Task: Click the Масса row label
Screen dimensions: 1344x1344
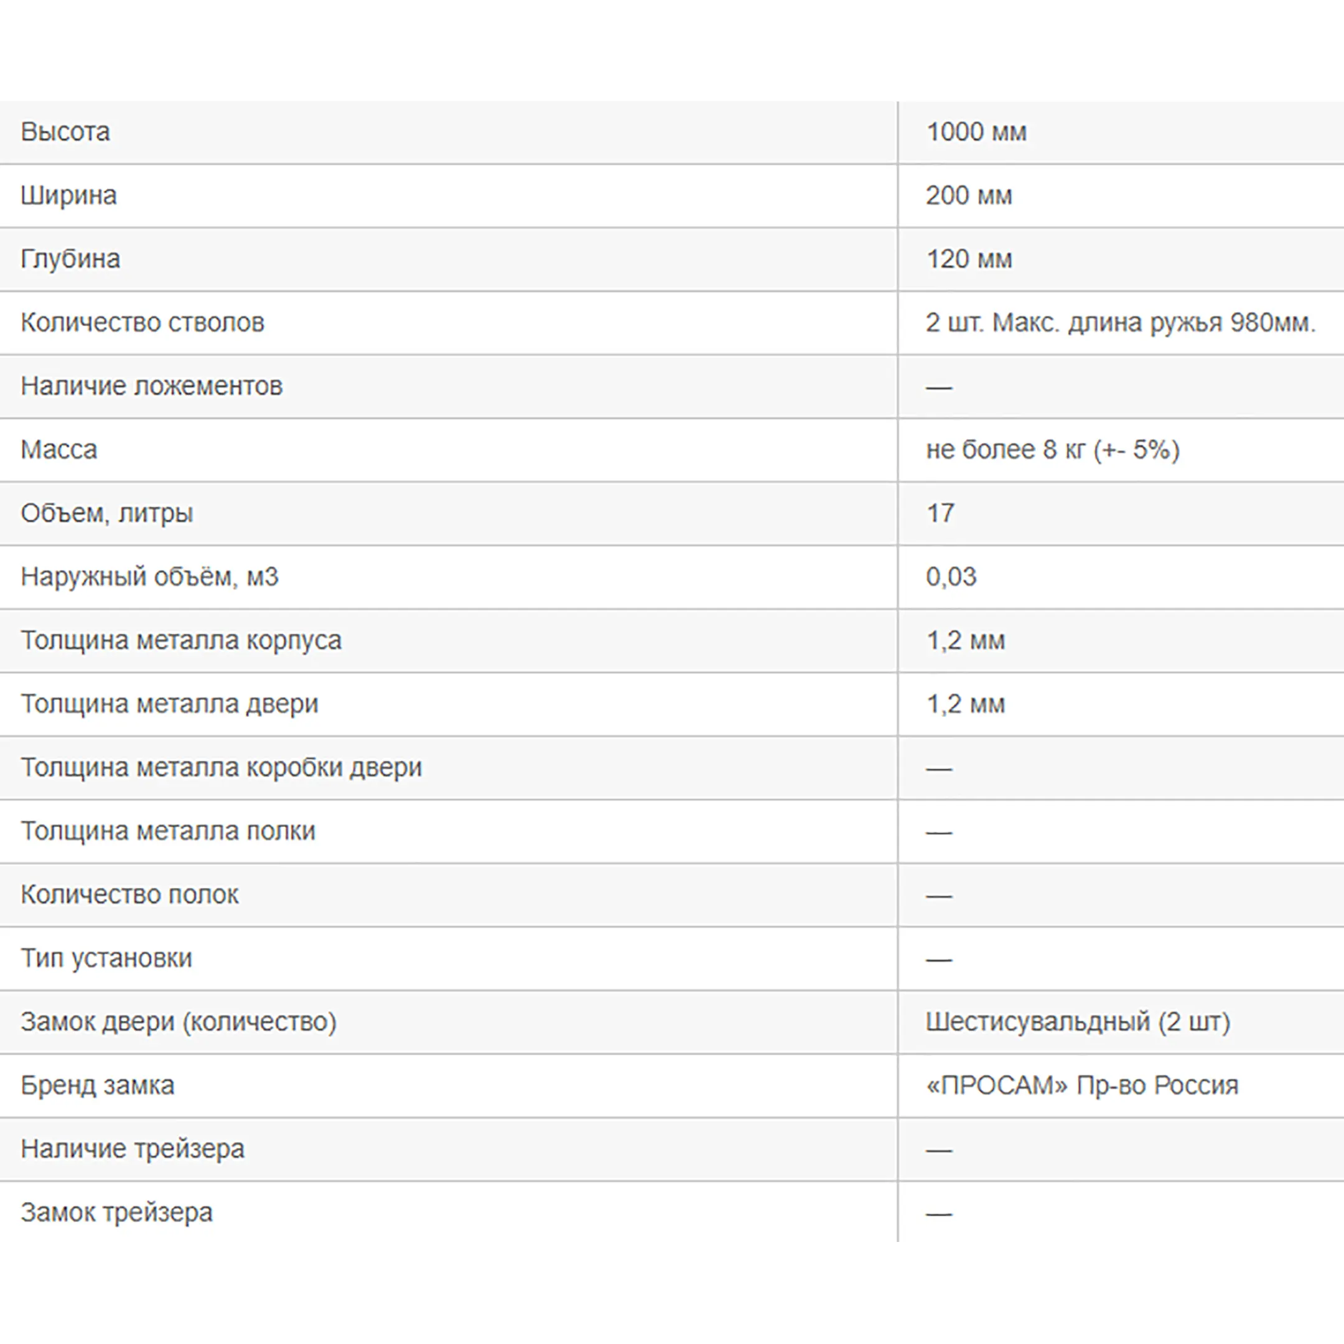Action: pyautogui.click(x=58, y=449)
